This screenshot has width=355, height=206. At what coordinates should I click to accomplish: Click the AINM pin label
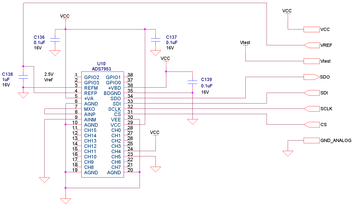pos(90,120)
